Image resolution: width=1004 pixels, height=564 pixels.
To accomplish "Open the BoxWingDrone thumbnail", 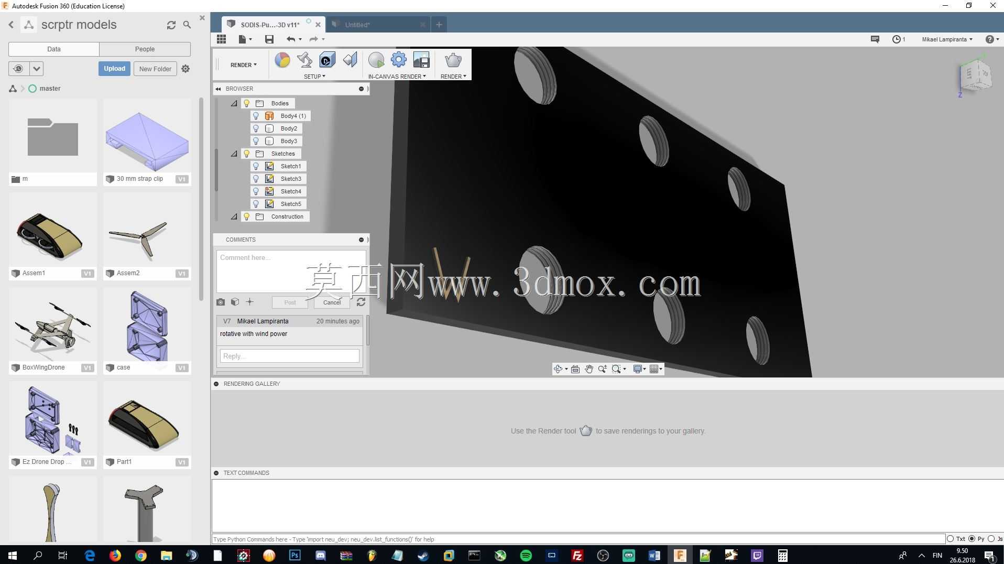I will 52,325.
